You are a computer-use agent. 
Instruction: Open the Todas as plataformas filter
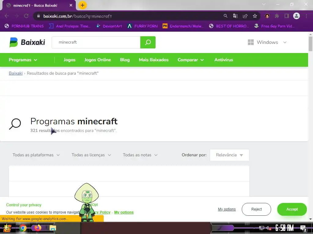[x=36, y=155]
